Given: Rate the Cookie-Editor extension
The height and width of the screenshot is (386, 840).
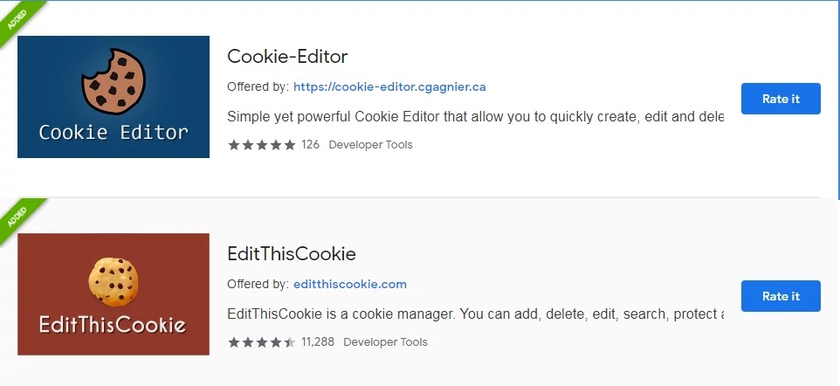Looking at the screenshot, I should [781, 99].
